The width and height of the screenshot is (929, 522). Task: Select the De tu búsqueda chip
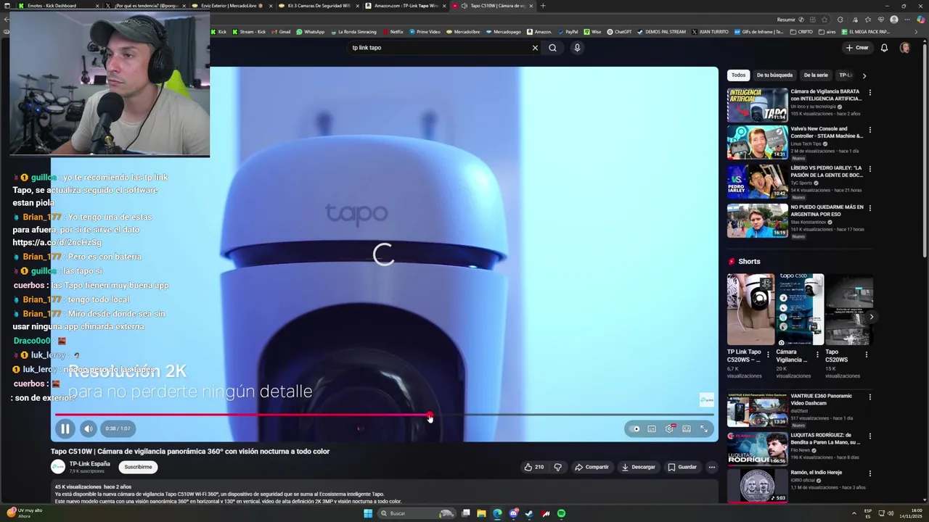click(774, 75)
